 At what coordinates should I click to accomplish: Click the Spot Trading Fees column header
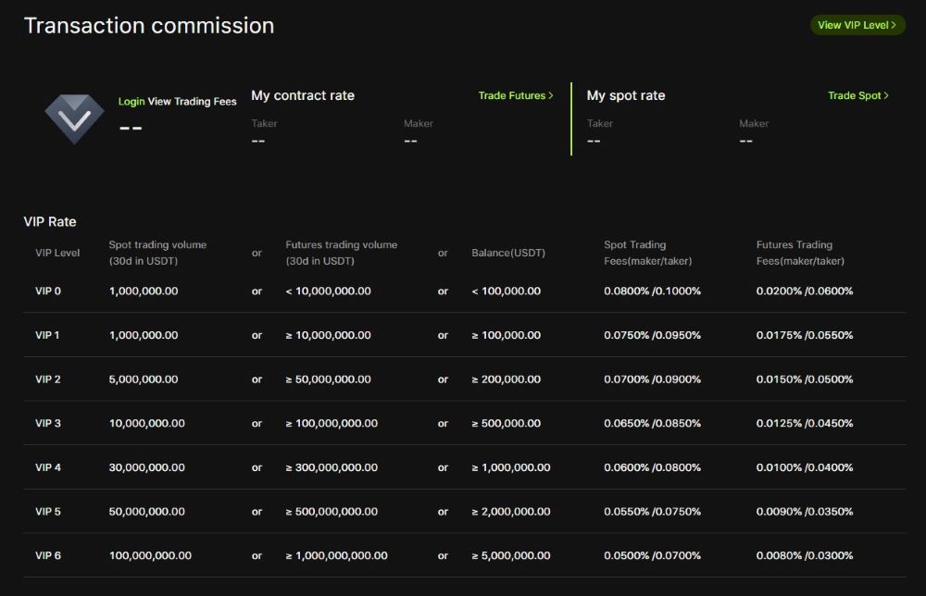click(648, 253)
